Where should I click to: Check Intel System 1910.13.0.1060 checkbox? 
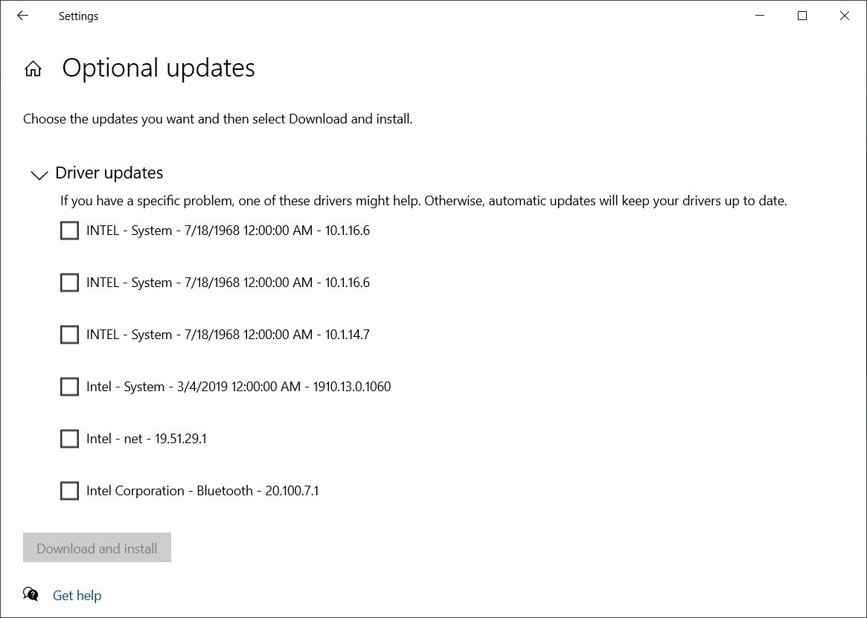tap(69, 387)
